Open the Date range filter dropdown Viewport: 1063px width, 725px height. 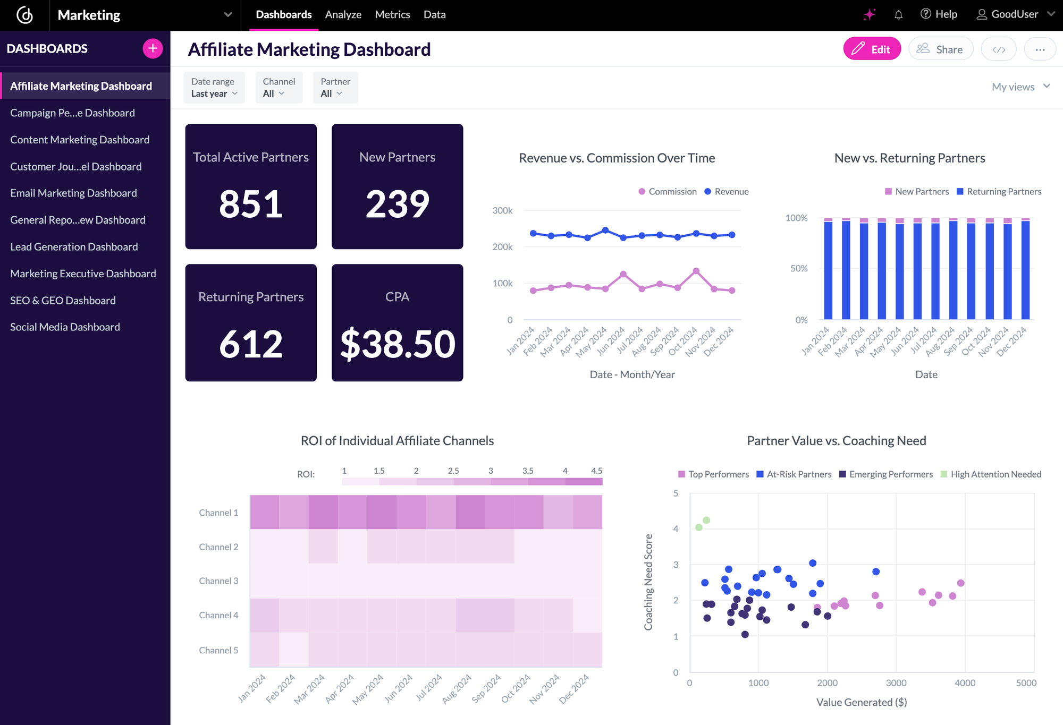tap(214, 87)
